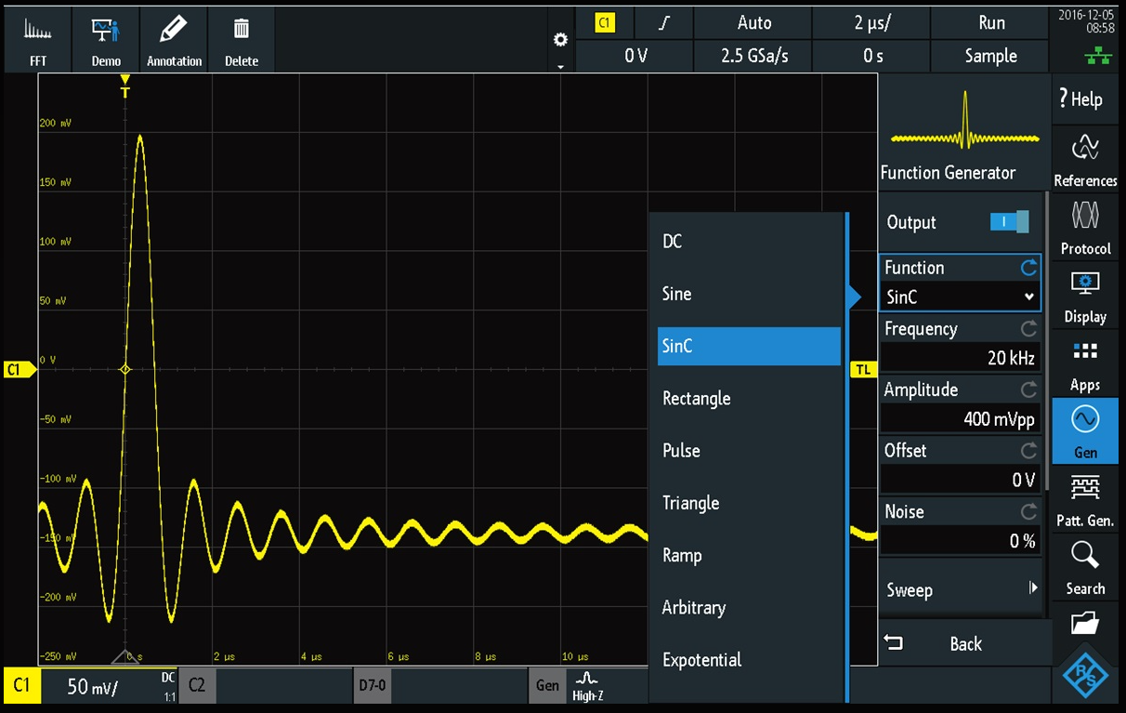Select the Annotation pencil tool
This screenshot has width=1126, height=713.
tap(174, 39)
